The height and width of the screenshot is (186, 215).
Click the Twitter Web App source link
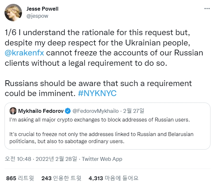pyautogui.click(x=102, y=159)
